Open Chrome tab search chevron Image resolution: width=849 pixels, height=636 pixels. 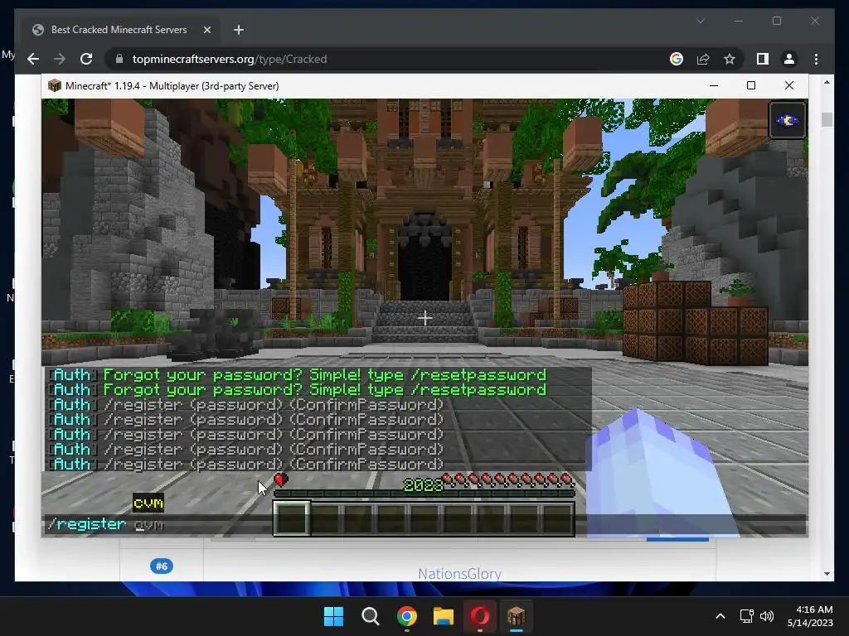[700, 21]
